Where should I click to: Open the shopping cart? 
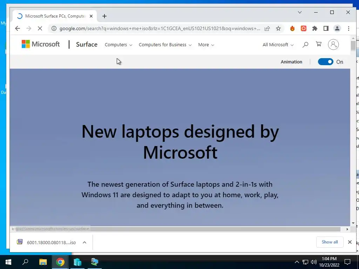[x=318, y=44]
